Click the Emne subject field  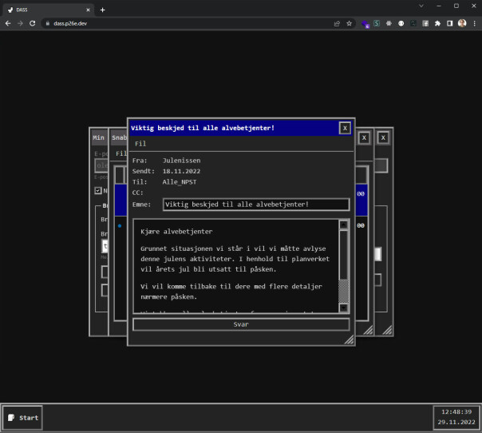[x=256, y=205]
